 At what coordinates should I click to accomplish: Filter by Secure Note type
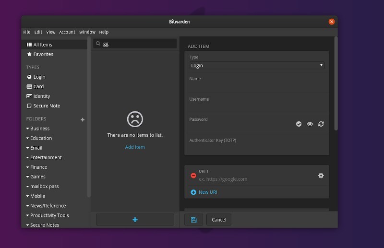click(x=46, y=106)
